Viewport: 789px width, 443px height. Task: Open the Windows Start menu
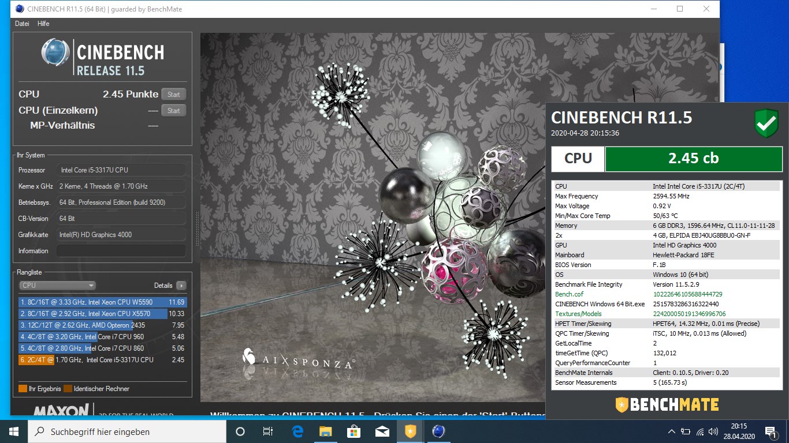pos(14,431)
